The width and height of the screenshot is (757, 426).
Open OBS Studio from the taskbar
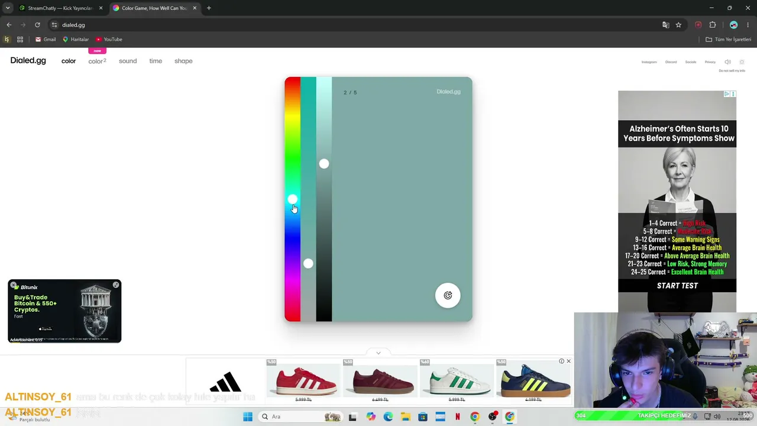(493, 417)
